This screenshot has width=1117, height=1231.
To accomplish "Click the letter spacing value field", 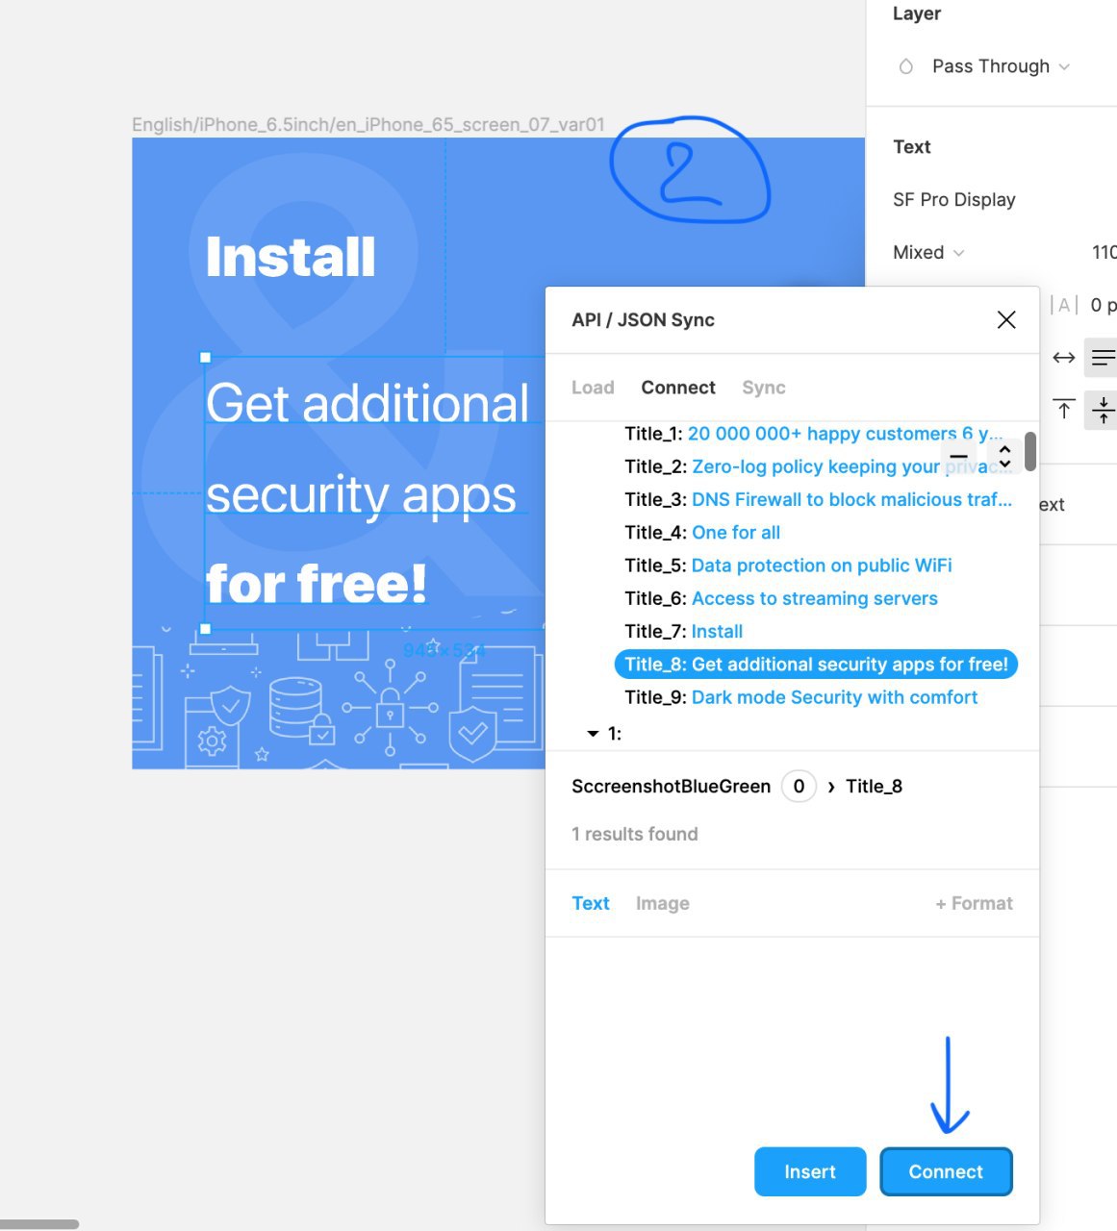I will pos(1104,305).
